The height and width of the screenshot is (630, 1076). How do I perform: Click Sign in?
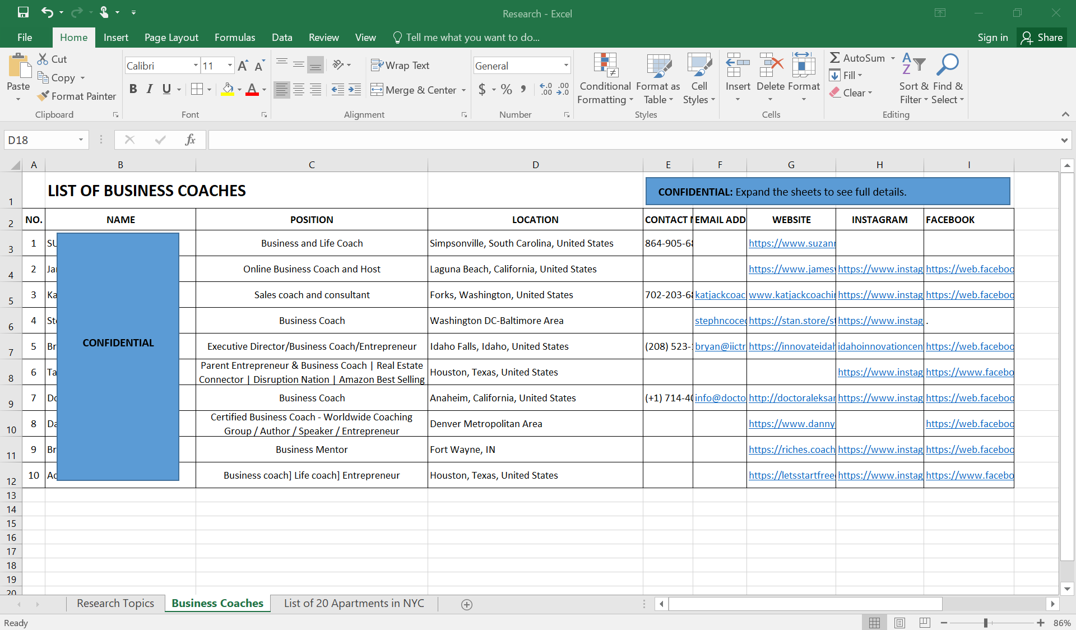992,38
